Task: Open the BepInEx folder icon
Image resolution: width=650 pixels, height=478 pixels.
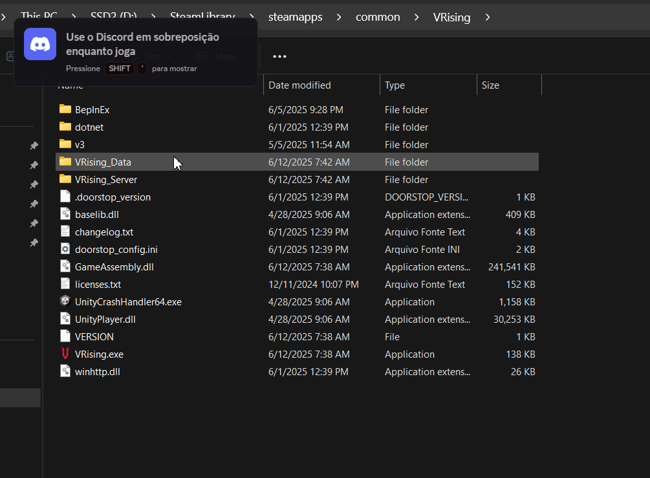Action: coord(65,109)
